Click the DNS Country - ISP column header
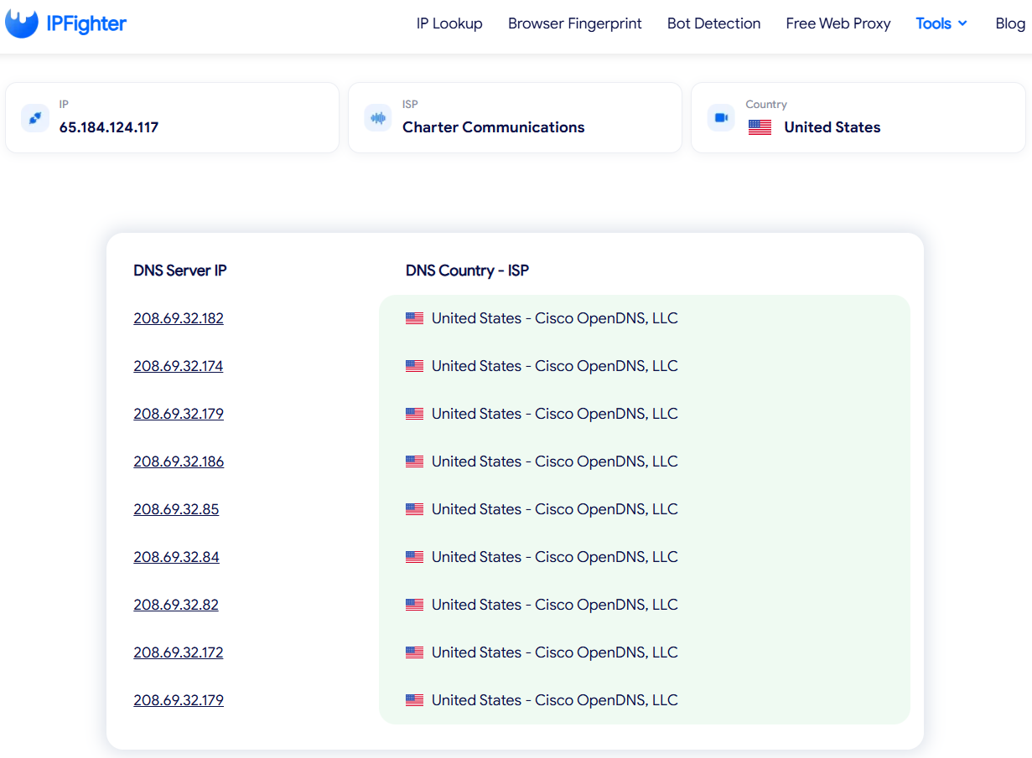 [467, 271]
